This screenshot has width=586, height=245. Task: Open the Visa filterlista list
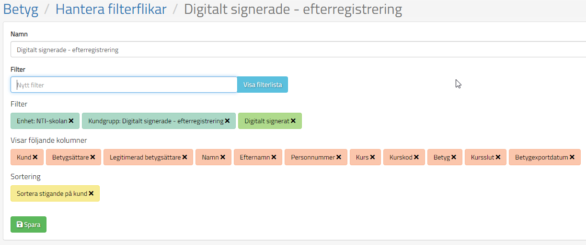click(263, 85)
